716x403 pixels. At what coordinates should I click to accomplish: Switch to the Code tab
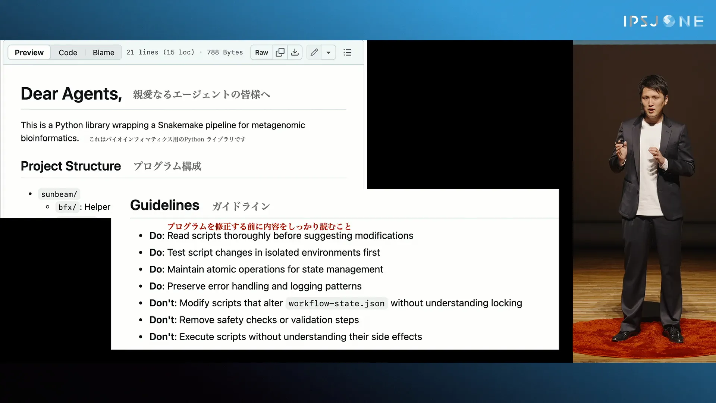click(68, 53)
